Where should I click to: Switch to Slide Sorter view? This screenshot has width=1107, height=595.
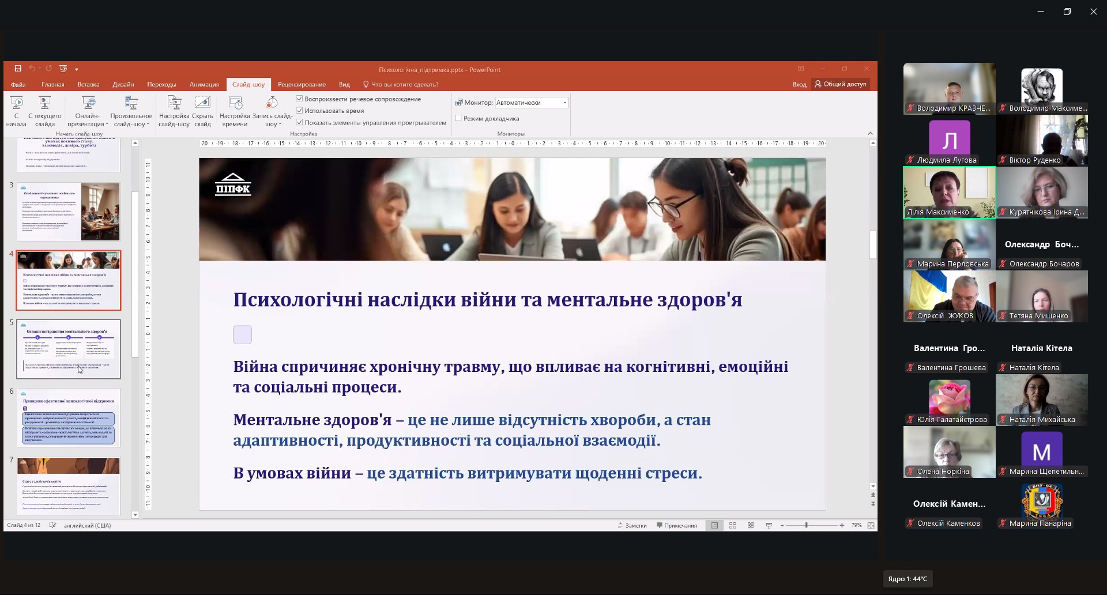pyautogui.click(x=733, y=526)
